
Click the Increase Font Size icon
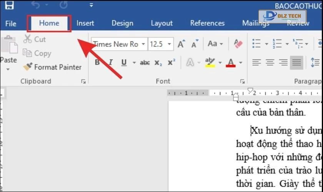pyautogui.click(x=181, y=44)
